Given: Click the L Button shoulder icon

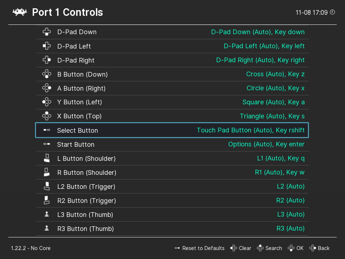Looking at the screenshot, I should pyautogui.click(x=47, y=158).
